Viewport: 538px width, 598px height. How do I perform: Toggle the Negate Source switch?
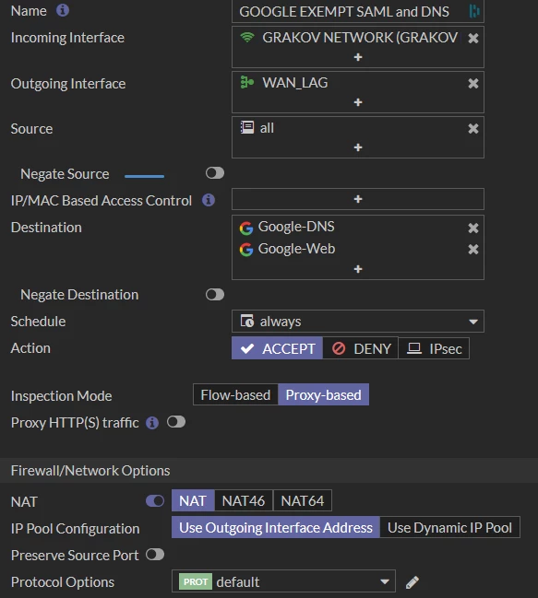pyautogui.click(x=215, y=173)
